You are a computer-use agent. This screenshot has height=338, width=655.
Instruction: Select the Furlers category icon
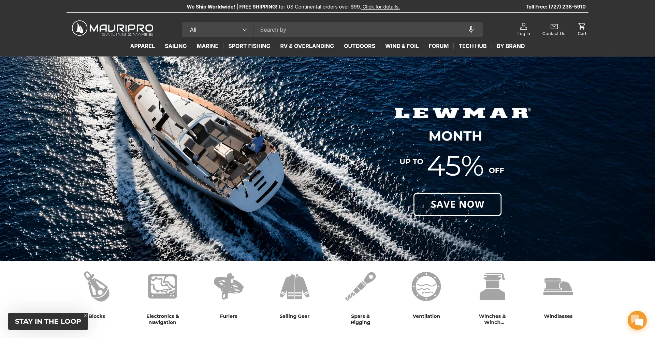[229, 287]
